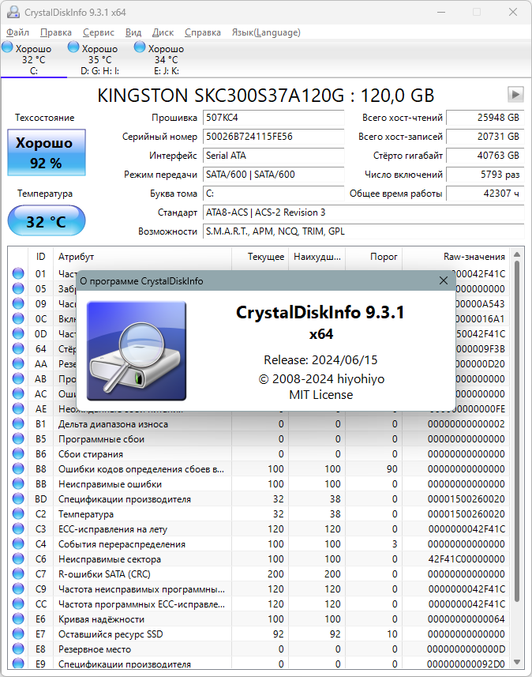Open the Правка menu
The width and height of the screenshot is (532, 677).
[x=56, y=32]
